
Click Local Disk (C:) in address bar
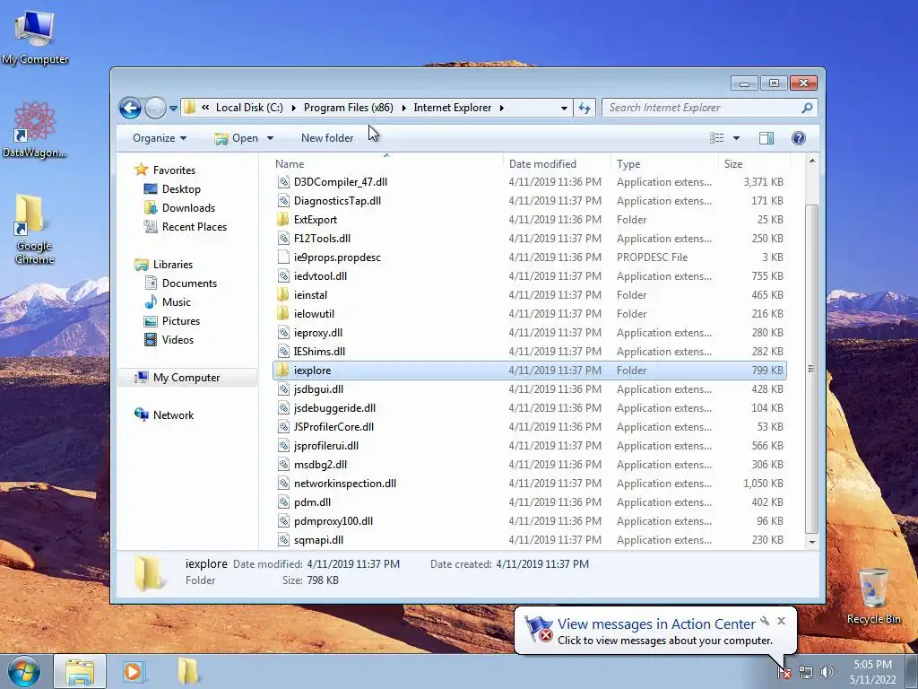249,108
